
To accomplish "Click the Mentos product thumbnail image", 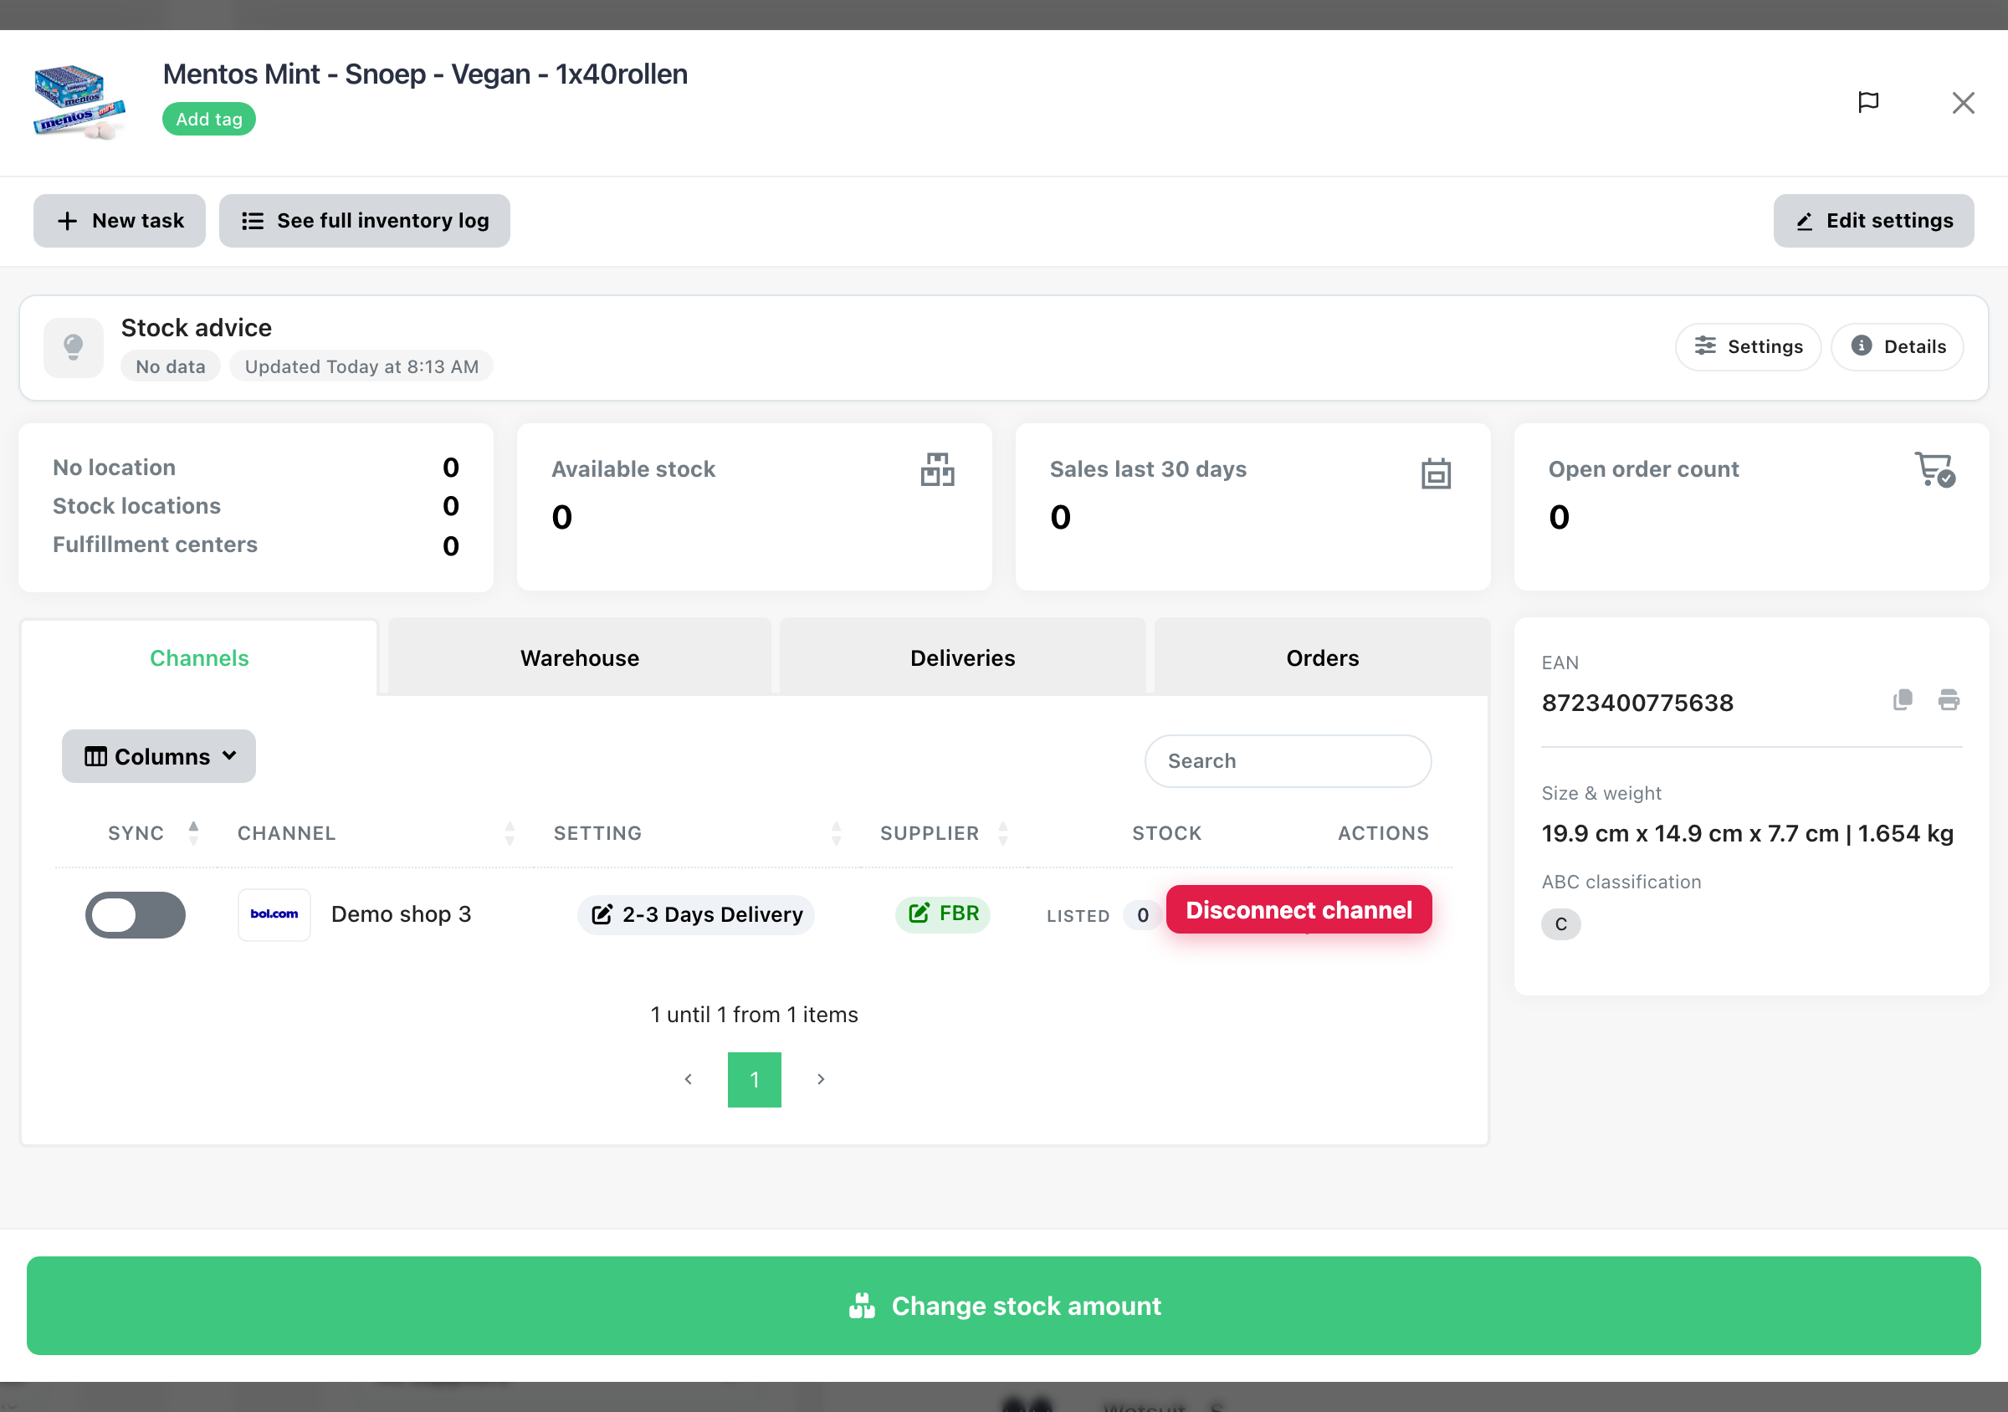I will 79,102.
